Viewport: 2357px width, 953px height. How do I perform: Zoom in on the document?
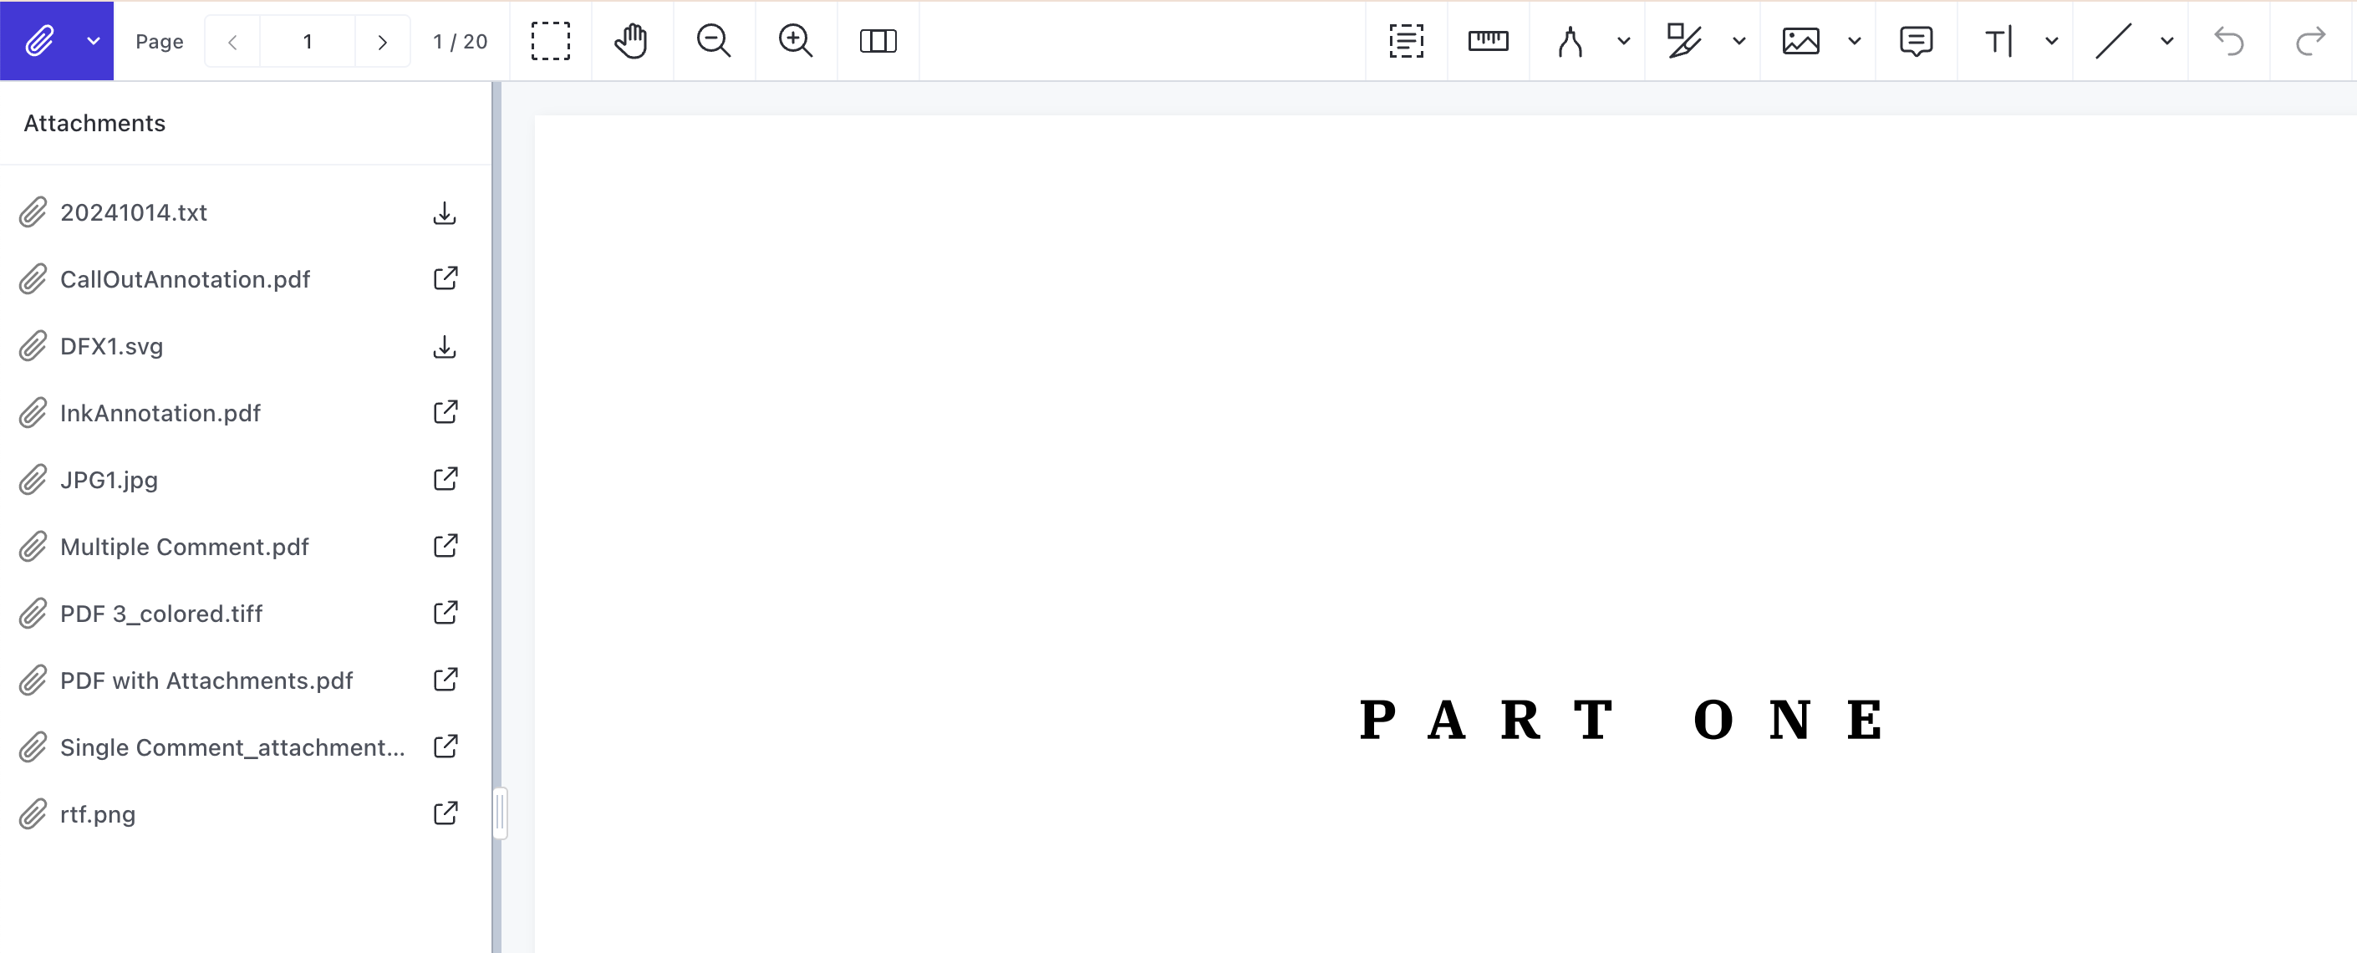coord(795,40)
